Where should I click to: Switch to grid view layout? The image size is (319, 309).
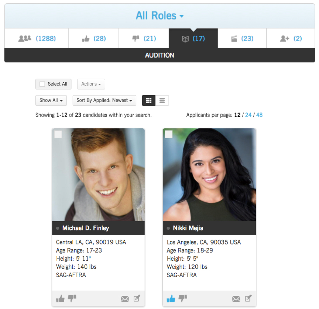pyautogui.click(x=149, y=100)
